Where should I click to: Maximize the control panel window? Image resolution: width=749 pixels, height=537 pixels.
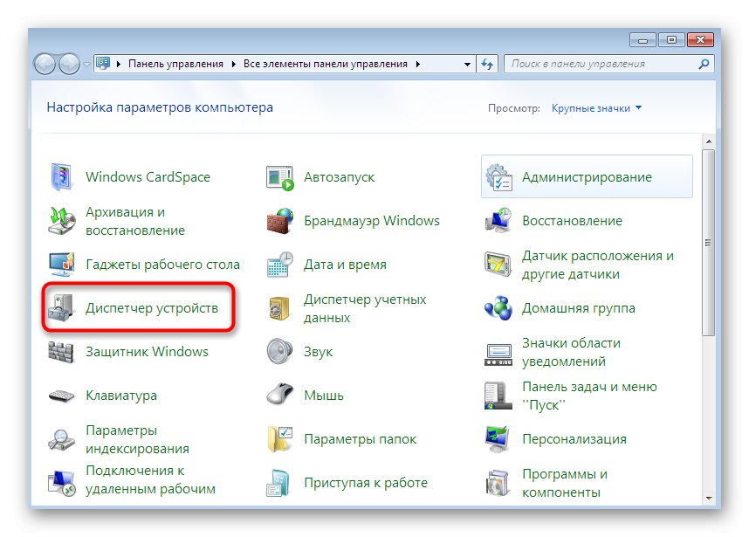click(671, 40)
